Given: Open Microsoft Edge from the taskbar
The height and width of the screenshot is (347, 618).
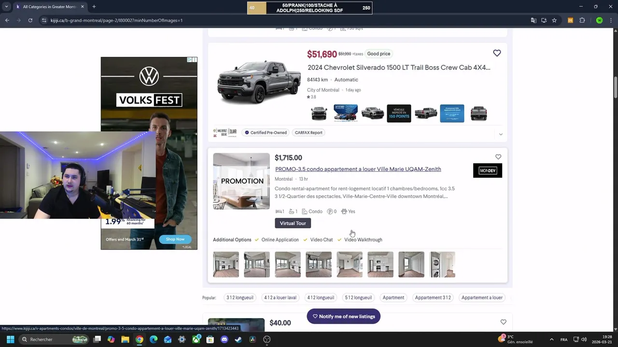Looking at the screenshot, I should point(154,339).
